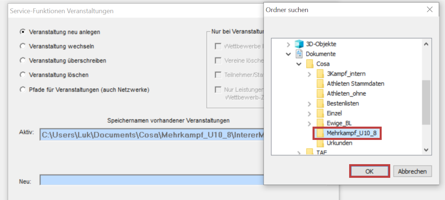This screenshot has height=200, width=445.
Task: Click the 3Kampf_intern folder icon
Action: pyautogui.click(x=320, y=74)
